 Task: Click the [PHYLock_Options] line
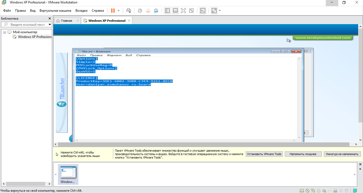click(x=96, y=68)
